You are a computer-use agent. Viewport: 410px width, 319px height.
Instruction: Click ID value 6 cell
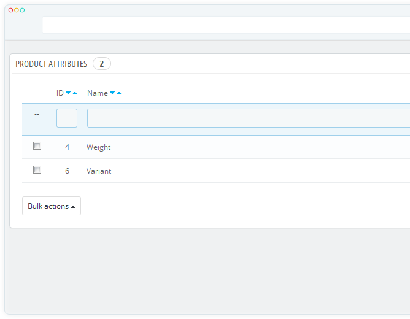click(67, 171)
